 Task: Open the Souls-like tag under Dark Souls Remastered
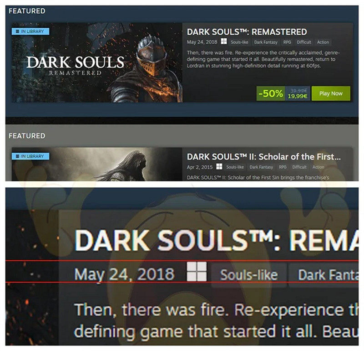tap(239, 42)
